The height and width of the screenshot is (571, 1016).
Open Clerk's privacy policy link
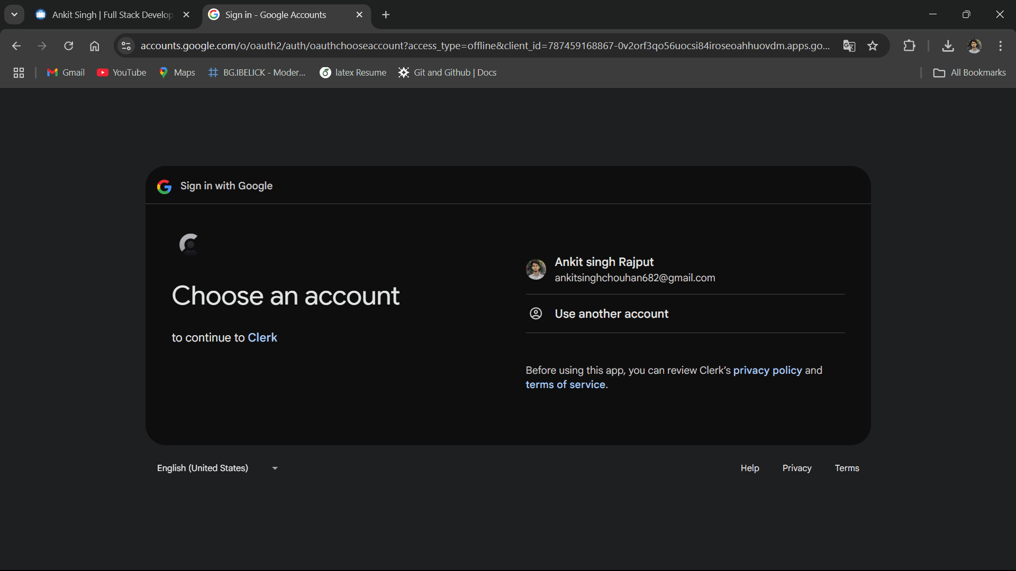[767, 370]
